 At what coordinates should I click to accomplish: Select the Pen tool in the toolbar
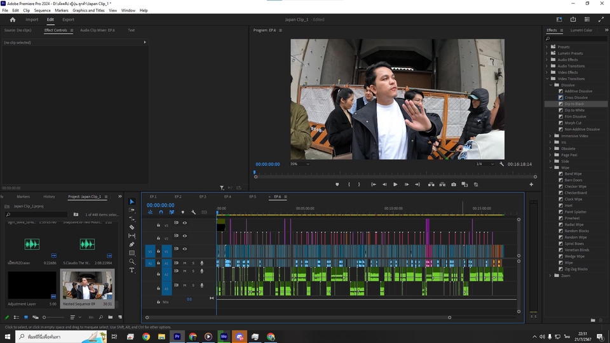(x=132, y=244)
